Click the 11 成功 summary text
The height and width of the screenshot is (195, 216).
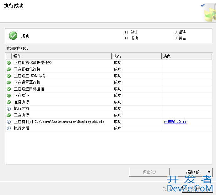pos(131,38)
